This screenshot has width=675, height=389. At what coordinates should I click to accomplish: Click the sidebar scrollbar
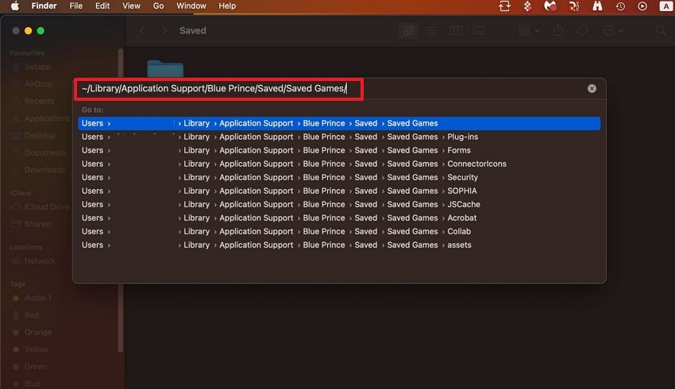(x=121, y=200)
